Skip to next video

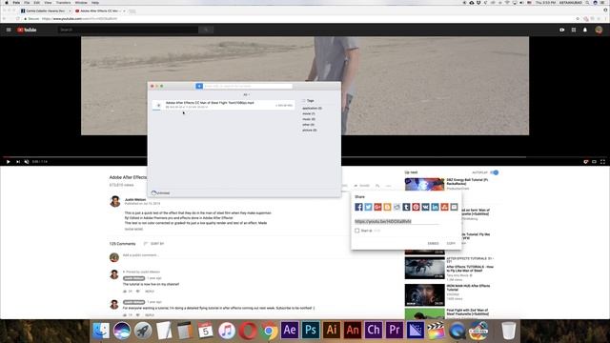[x=18, y=162]
